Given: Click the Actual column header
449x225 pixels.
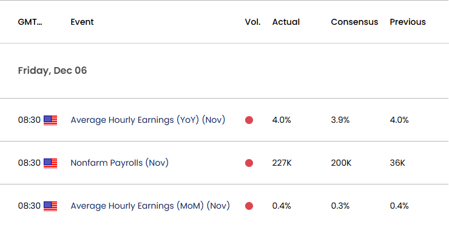Looking at the screenshot, I should tap(286, 22).
